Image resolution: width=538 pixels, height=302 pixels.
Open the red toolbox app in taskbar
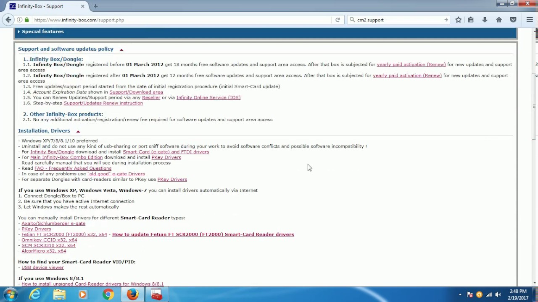click(x=157, y=294)
